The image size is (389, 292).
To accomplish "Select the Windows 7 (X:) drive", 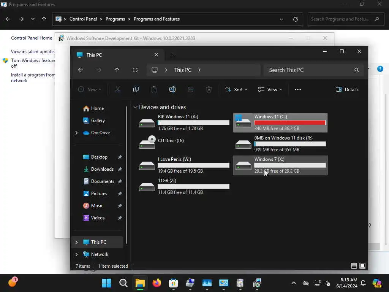I will pyautogui.click(x=280, y=165).
